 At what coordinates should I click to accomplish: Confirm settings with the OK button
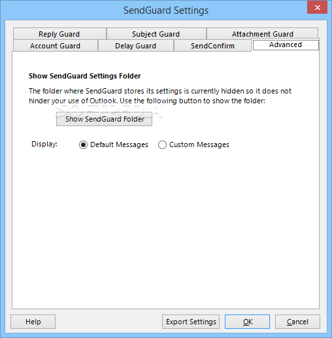247,322
